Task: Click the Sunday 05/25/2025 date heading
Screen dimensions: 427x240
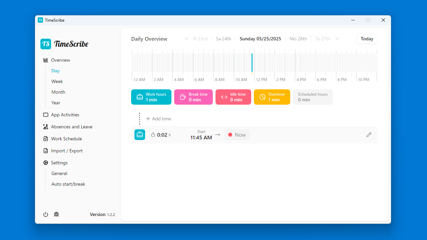Action: 260,39
